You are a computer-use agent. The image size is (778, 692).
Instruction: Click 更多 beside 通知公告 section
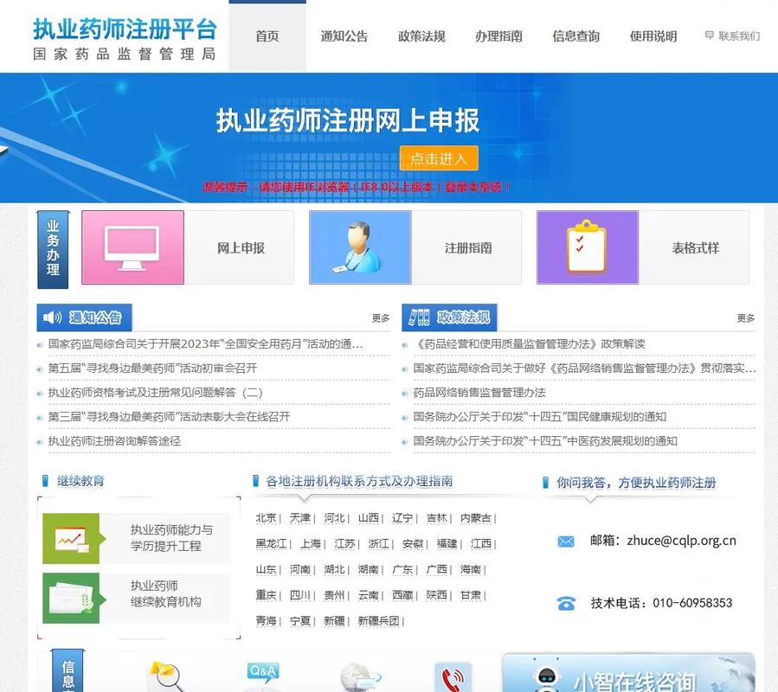click(x=380, y=317)
